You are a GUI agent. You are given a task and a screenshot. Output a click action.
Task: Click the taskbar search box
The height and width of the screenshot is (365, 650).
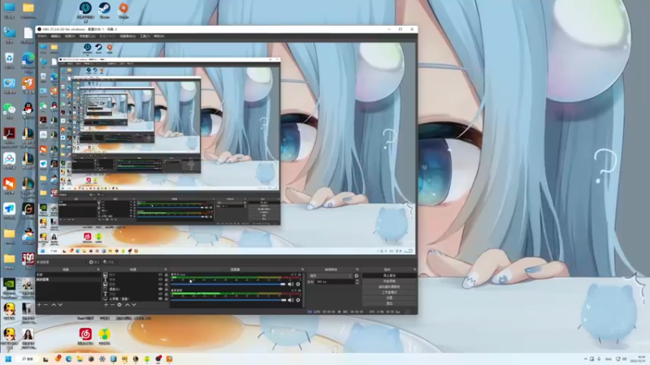(x=28, y=359)
